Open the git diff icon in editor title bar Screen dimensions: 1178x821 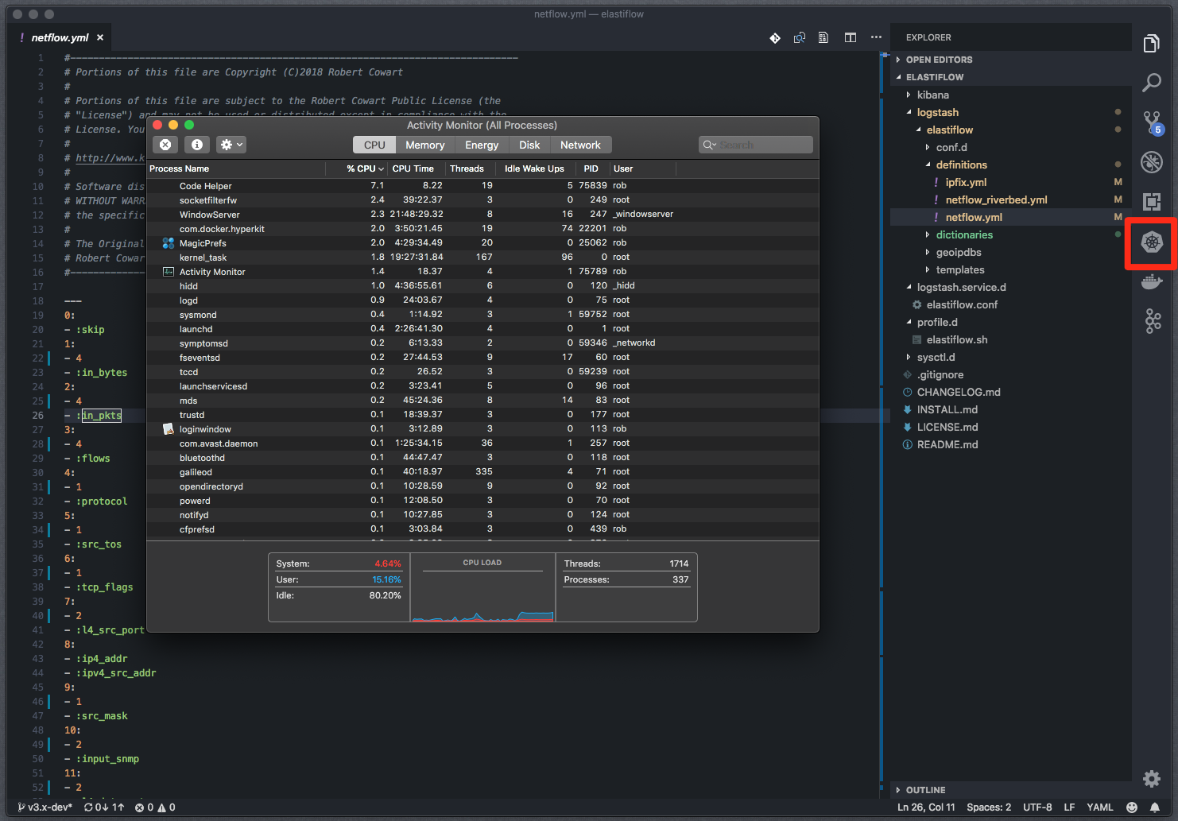pos(775,37)
